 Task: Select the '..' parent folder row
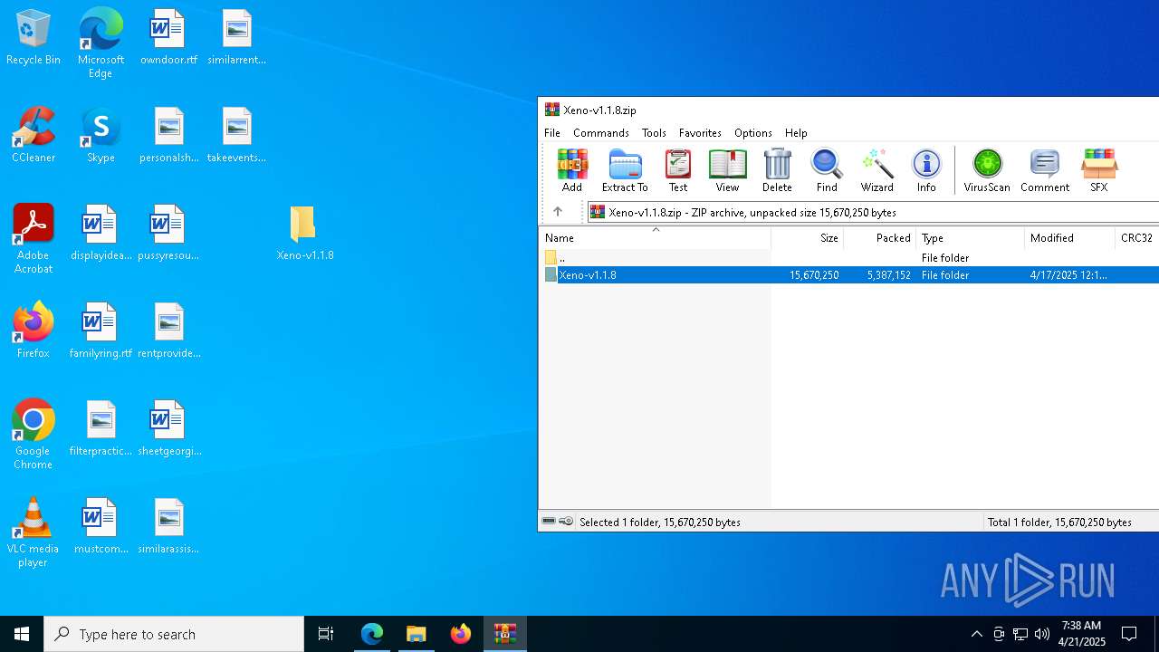click(x=849, y=258)
